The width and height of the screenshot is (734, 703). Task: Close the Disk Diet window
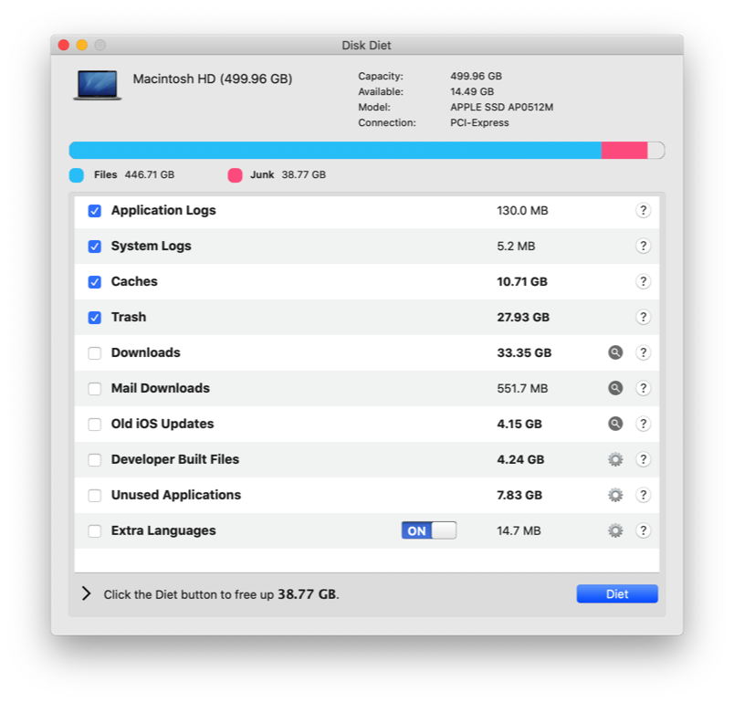coord(64,45)
